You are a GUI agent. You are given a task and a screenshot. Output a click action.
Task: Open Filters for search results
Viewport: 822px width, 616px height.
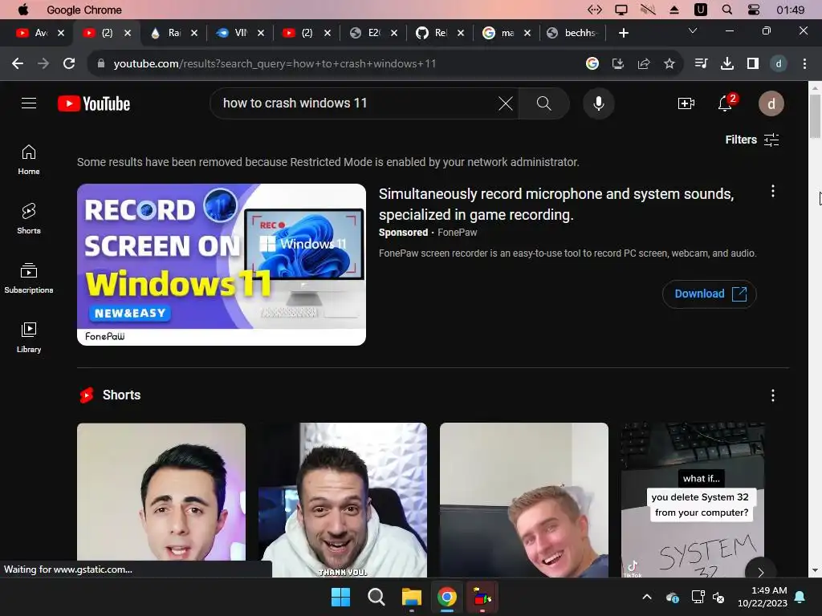751,140
